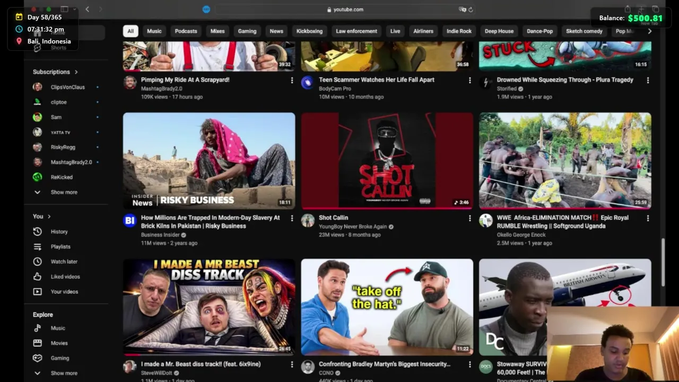Select the Gaming filter chip
This screenshot has width=679, height=382.
(247, 31)
